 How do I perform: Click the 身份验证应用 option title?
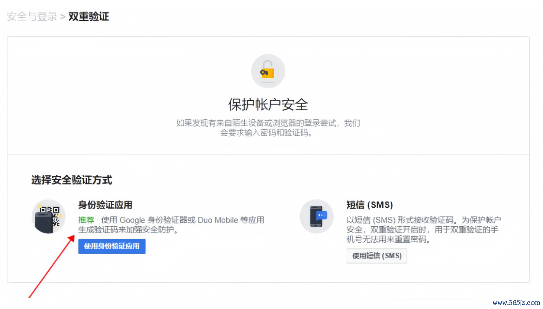(105, 205)
